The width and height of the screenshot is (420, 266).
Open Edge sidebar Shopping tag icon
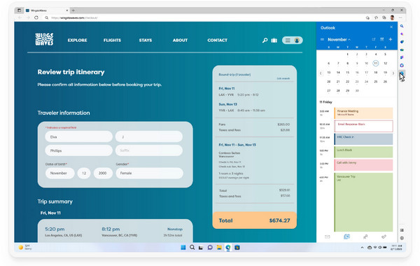[x=402, y=42]
